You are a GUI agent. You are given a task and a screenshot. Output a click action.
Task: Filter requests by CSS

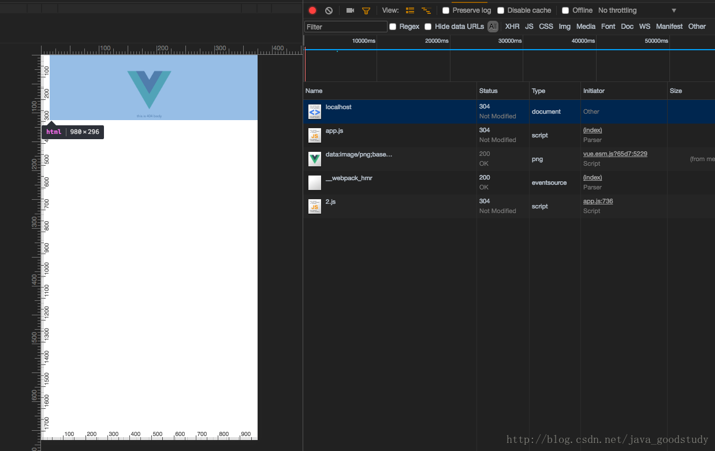click(546, 27)
